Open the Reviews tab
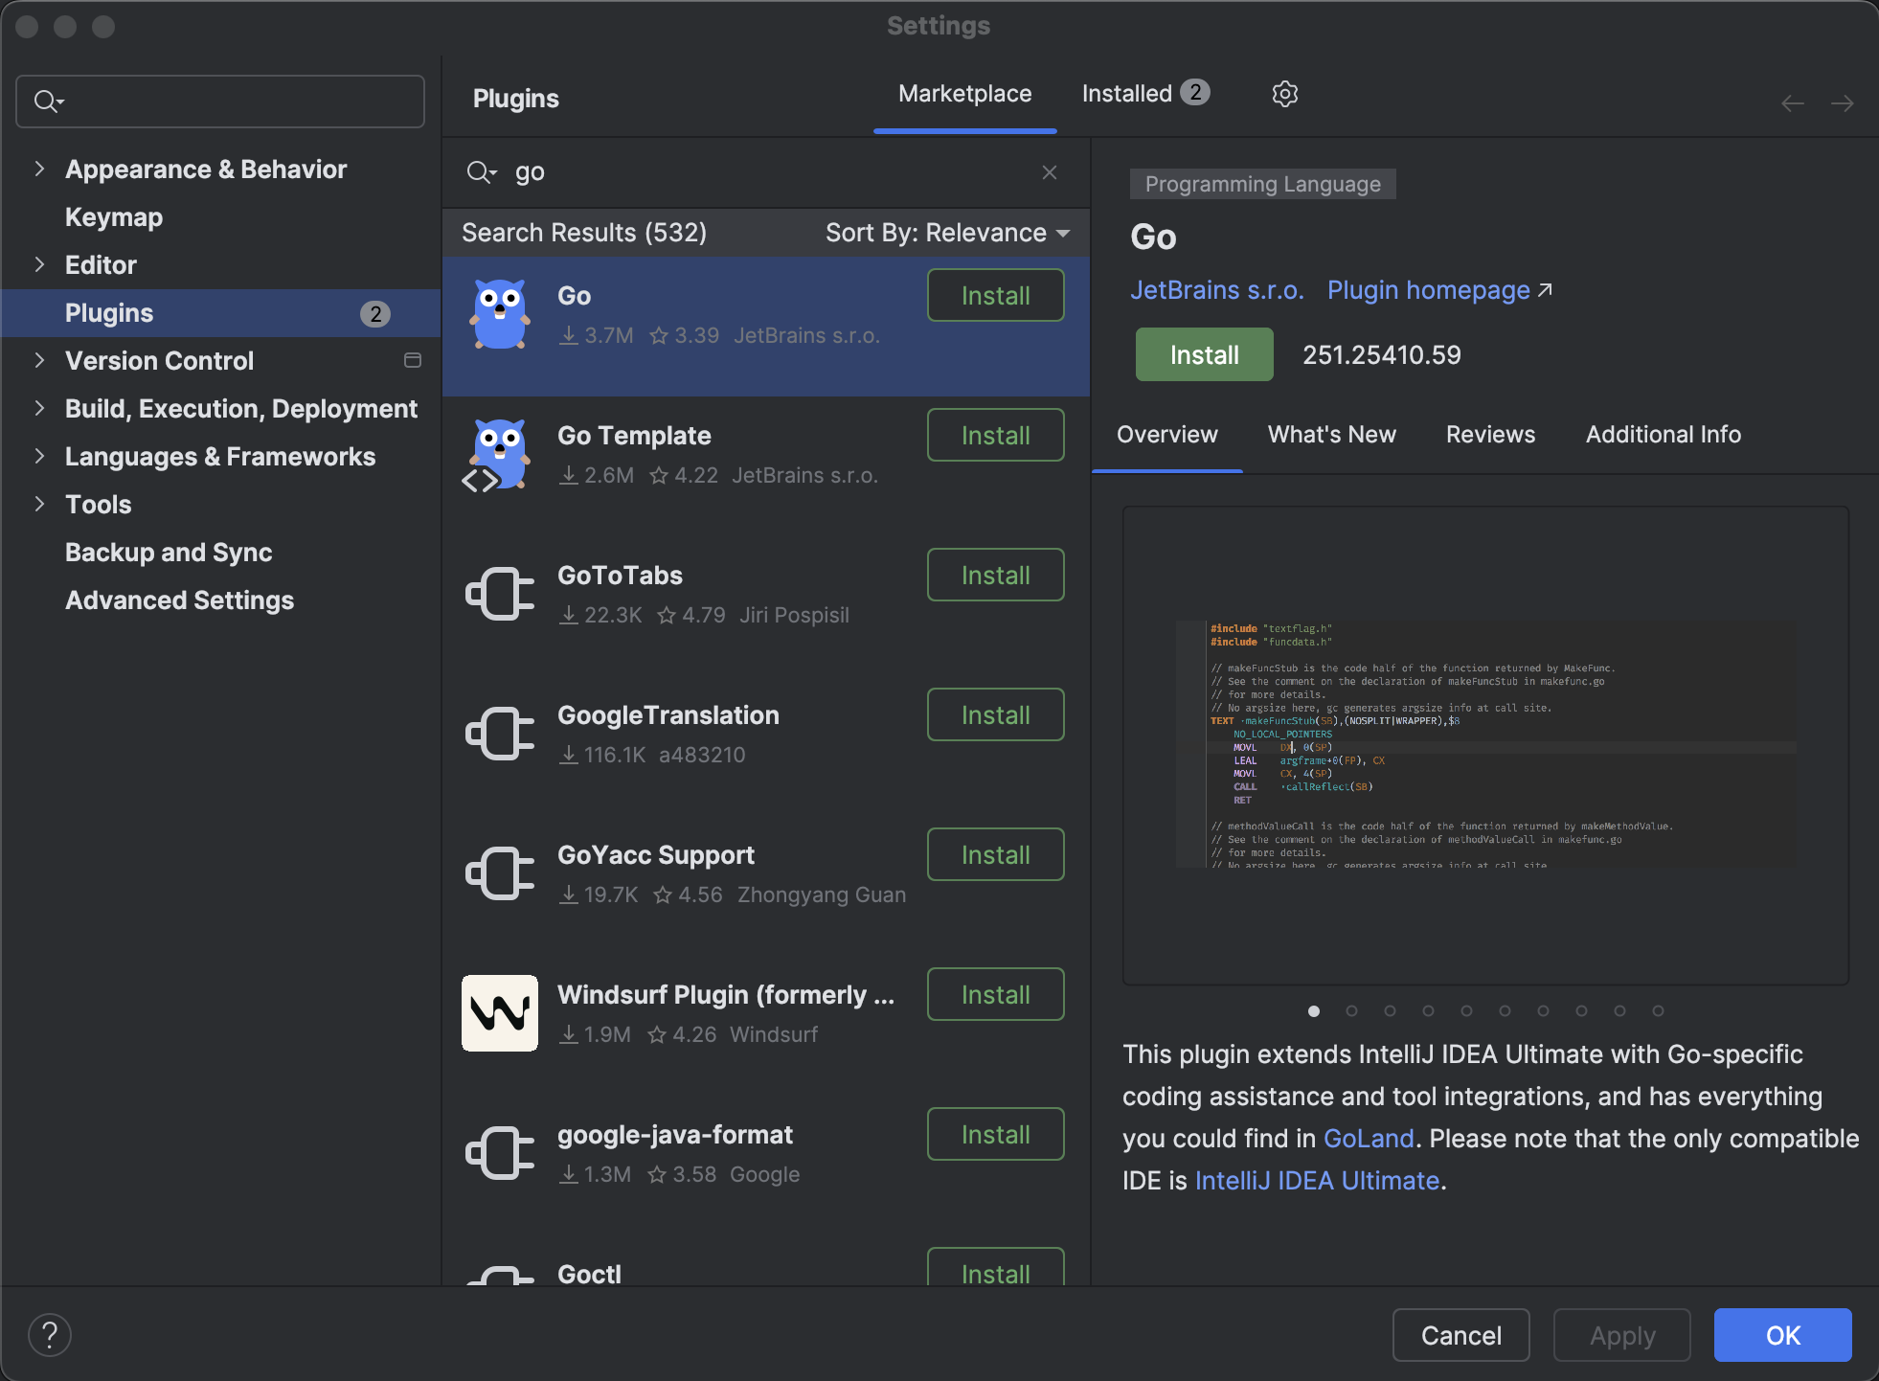The width and height of the screenshot is (1879, 1381). pyautogui.click(x=1490, y=435)
